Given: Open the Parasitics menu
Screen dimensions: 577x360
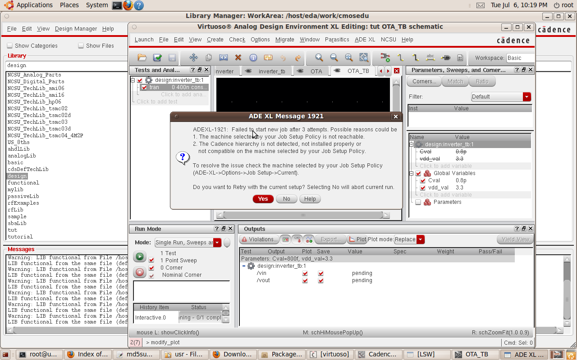Looking at the screenshot, I should click(x=337, y=40).
